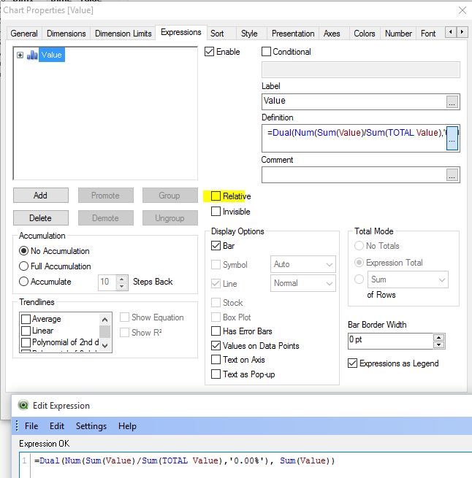Image resolution: width=472 pixels, height=478 pixels.
Task: Switch to the Axes tab
Action: 332,34
